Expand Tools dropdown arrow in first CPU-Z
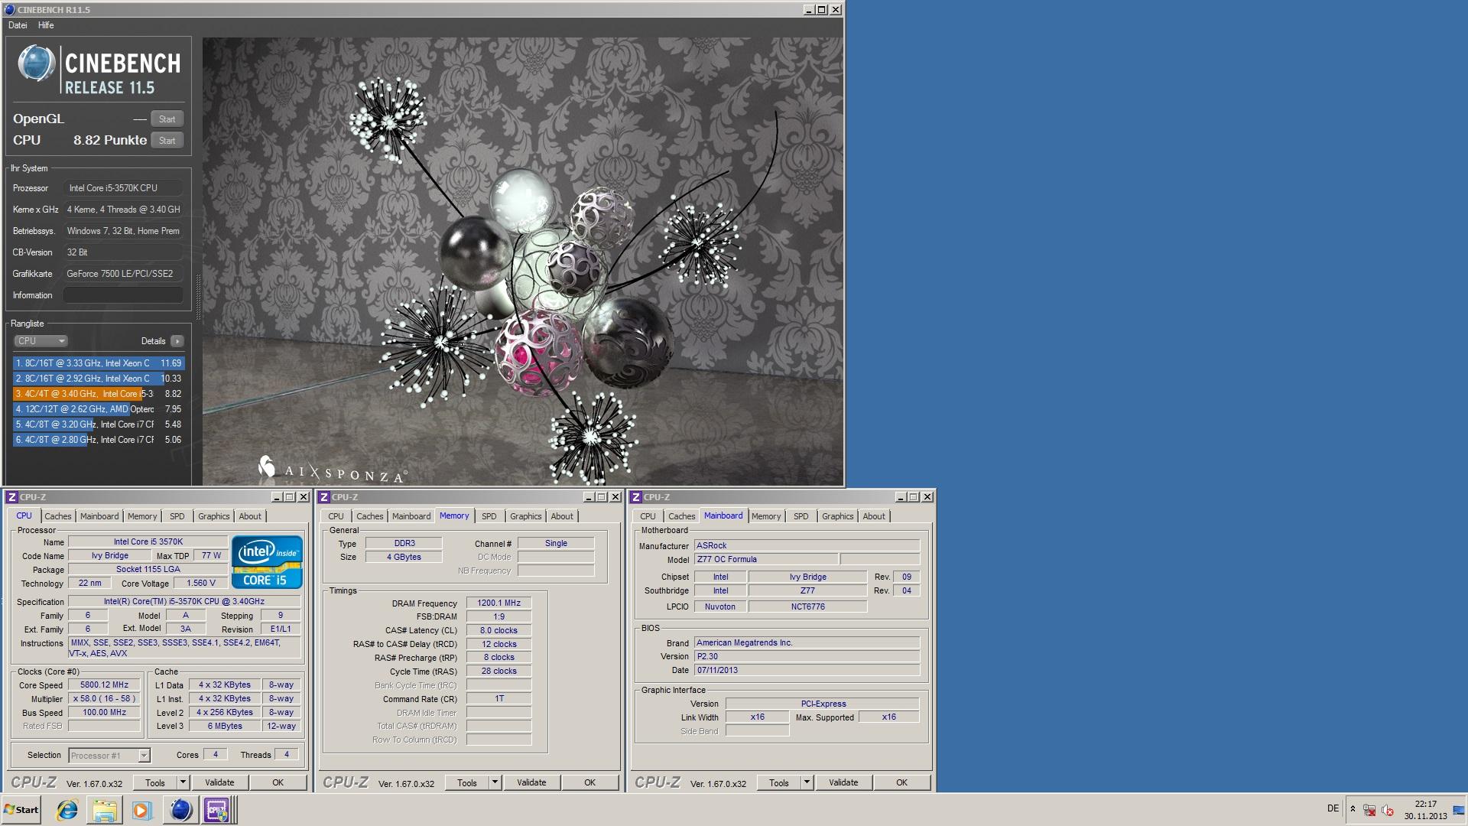 [183, 782]
